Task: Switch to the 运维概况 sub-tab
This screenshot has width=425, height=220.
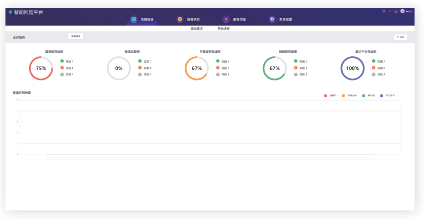Action: [x=197, y=29]
